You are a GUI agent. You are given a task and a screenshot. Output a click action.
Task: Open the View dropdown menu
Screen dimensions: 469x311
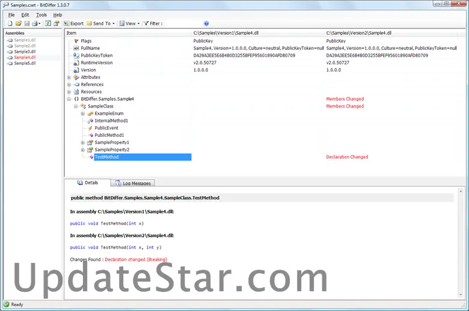129,23
